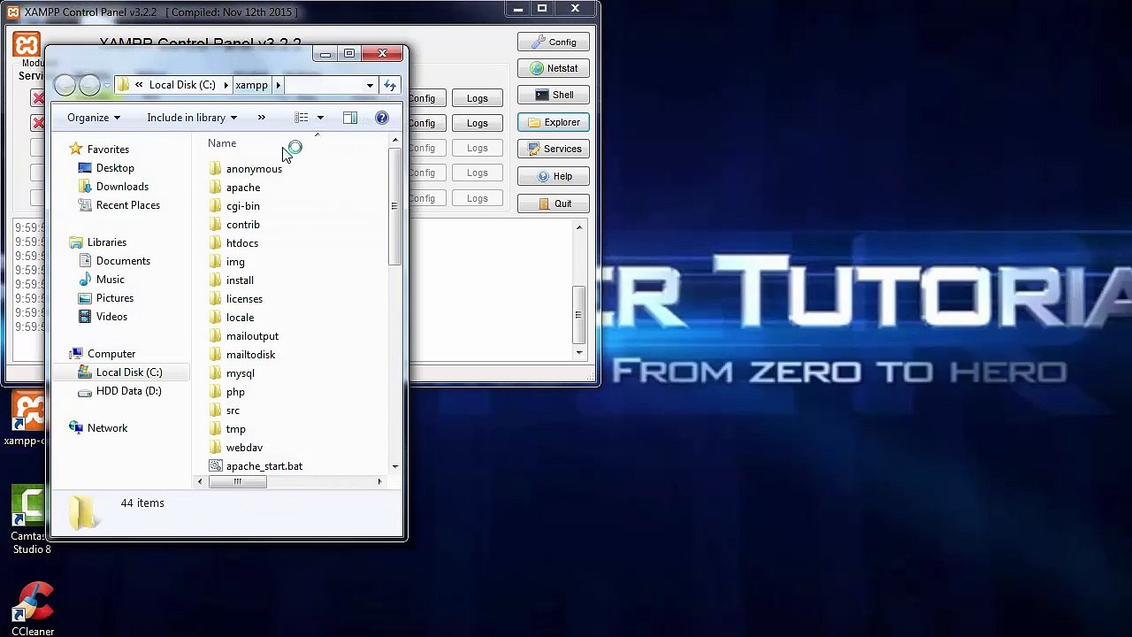Click the Explorer button in XAMPP

click(553, 122)
